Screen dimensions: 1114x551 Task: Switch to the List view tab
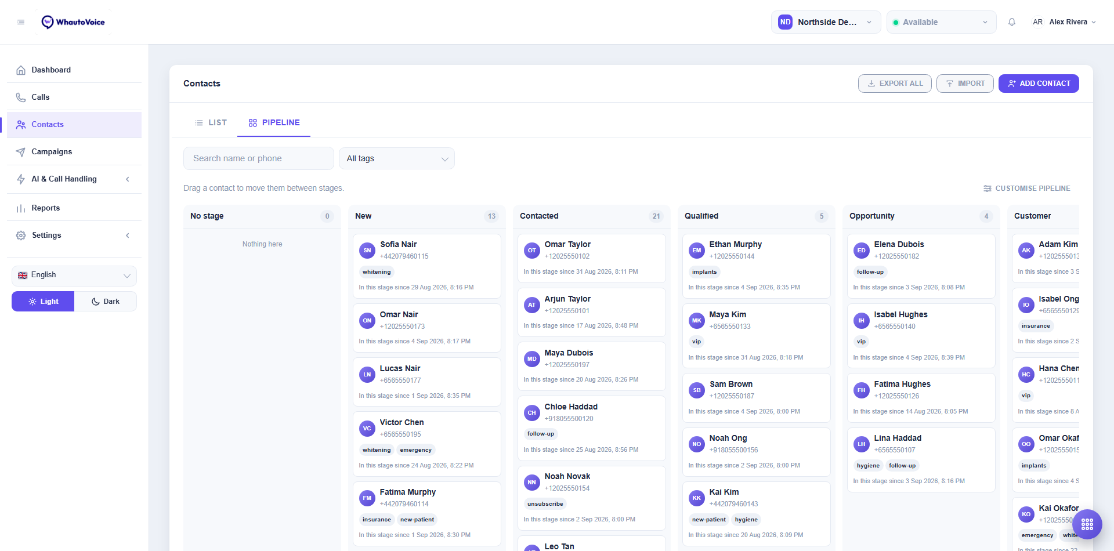pyautogui.click(x=211, y=122)
